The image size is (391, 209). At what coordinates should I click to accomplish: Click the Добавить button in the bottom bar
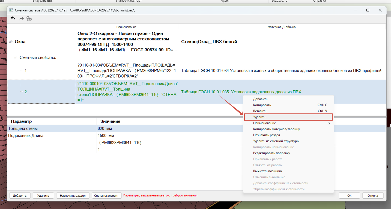pyautogui.click(x=20, y=195)
